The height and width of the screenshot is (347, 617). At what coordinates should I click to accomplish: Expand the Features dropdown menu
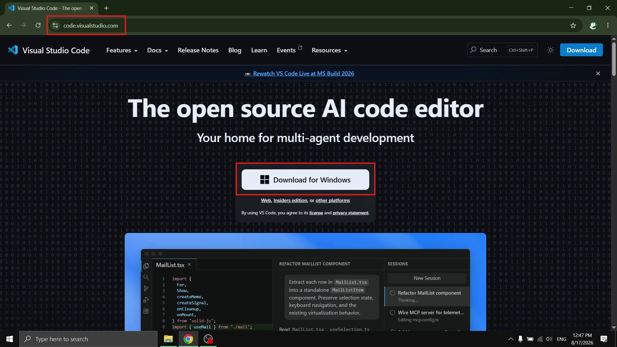point(122,50)
